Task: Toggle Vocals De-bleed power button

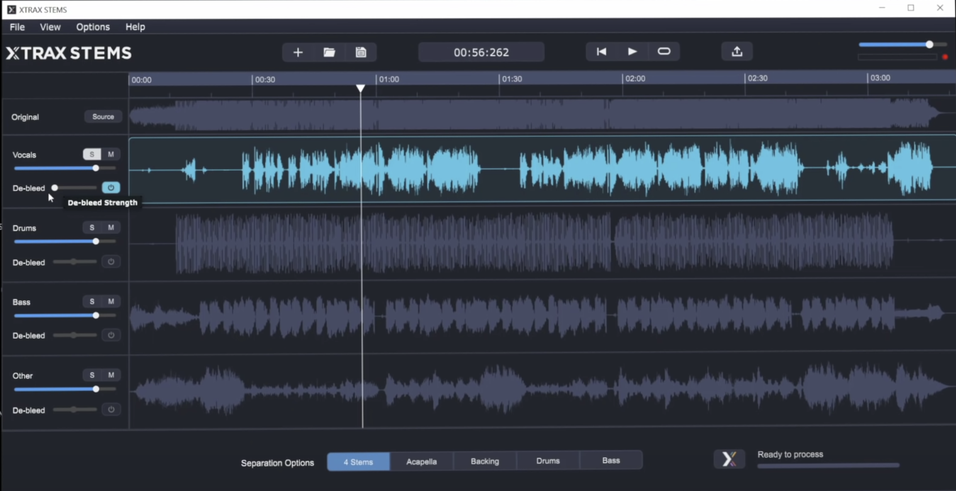Action: tap(111, 187)
